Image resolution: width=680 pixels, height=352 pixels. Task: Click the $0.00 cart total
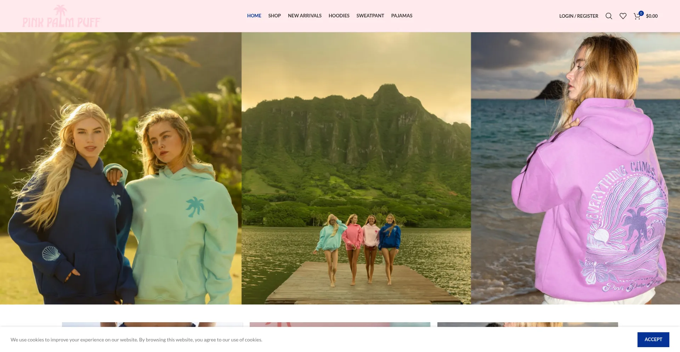coord(652,16)
